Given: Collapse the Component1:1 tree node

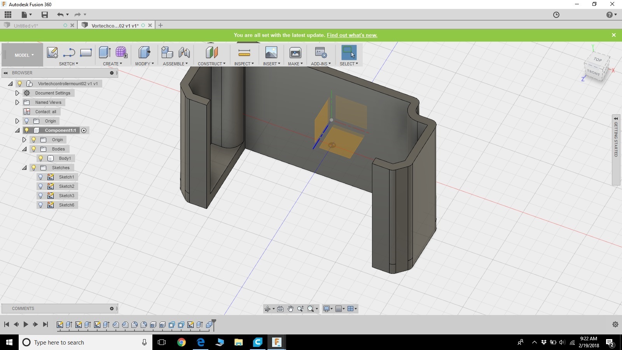Looking at the screenshot, I should 17,130.
